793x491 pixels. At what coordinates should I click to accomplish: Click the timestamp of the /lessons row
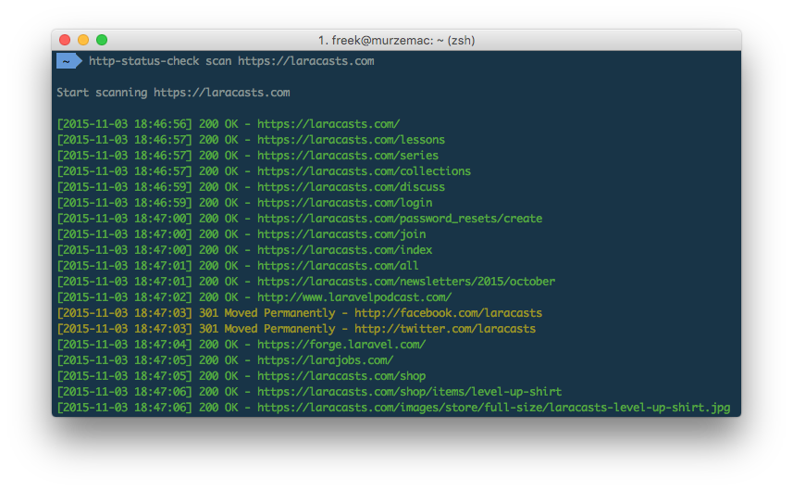pyautogui.click(x=124, y=140)
